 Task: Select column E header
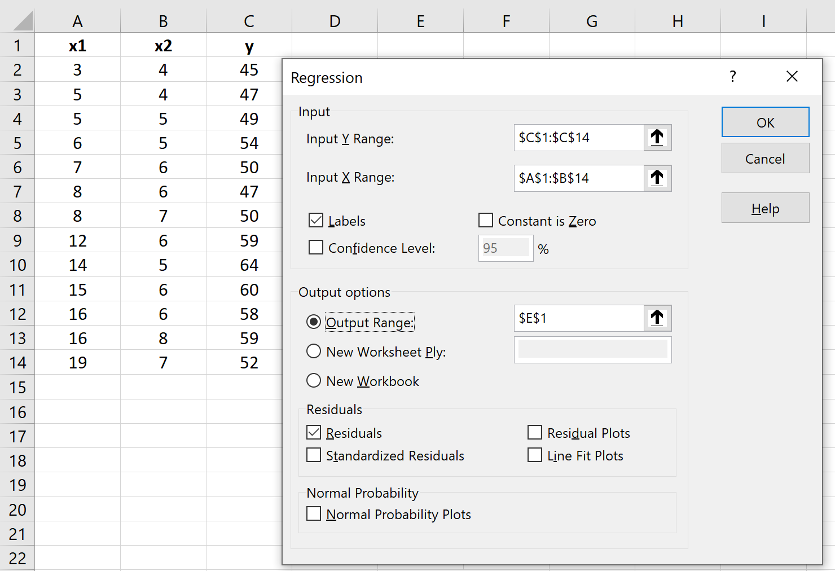421,21
